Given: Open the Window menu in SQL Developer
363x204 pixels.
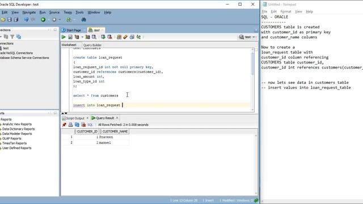Looking at the screenshot, I should tap(94, 12).
